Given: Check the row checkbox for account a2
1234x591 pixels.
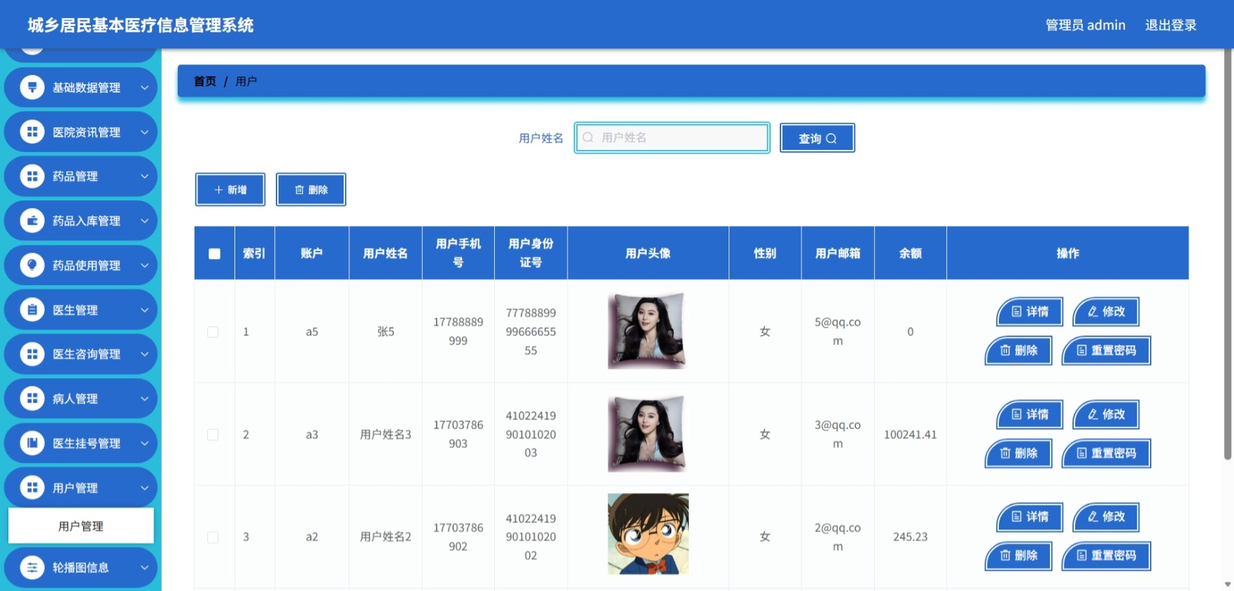Looking at the screenshot, I should point(213,537).
